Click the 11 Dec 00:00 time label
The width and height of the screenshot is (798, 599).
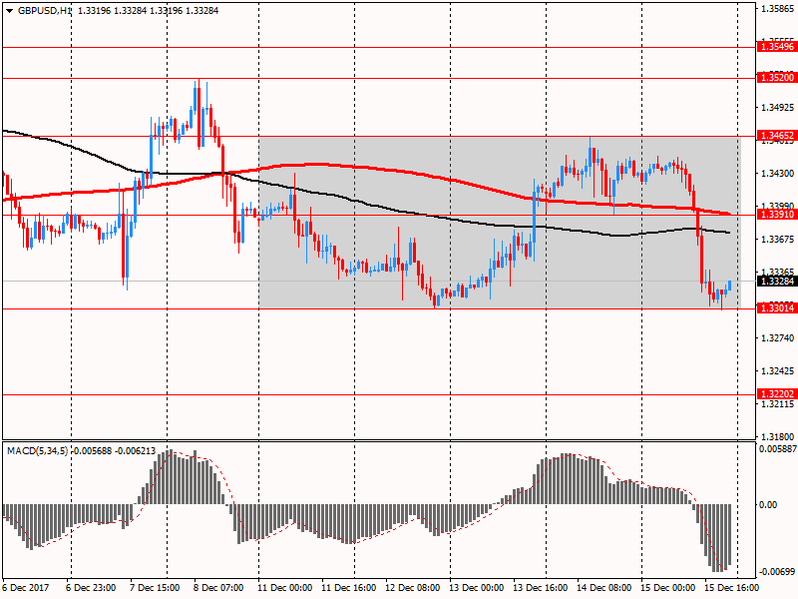(x=285, y=588)
